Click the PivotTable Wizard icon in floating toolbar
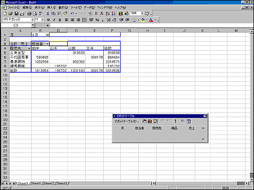 (156, 121)
